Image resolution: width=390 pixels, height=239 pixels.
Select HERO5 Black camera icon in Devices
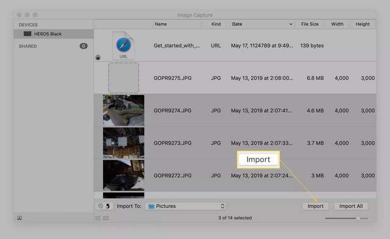[27, 34]
